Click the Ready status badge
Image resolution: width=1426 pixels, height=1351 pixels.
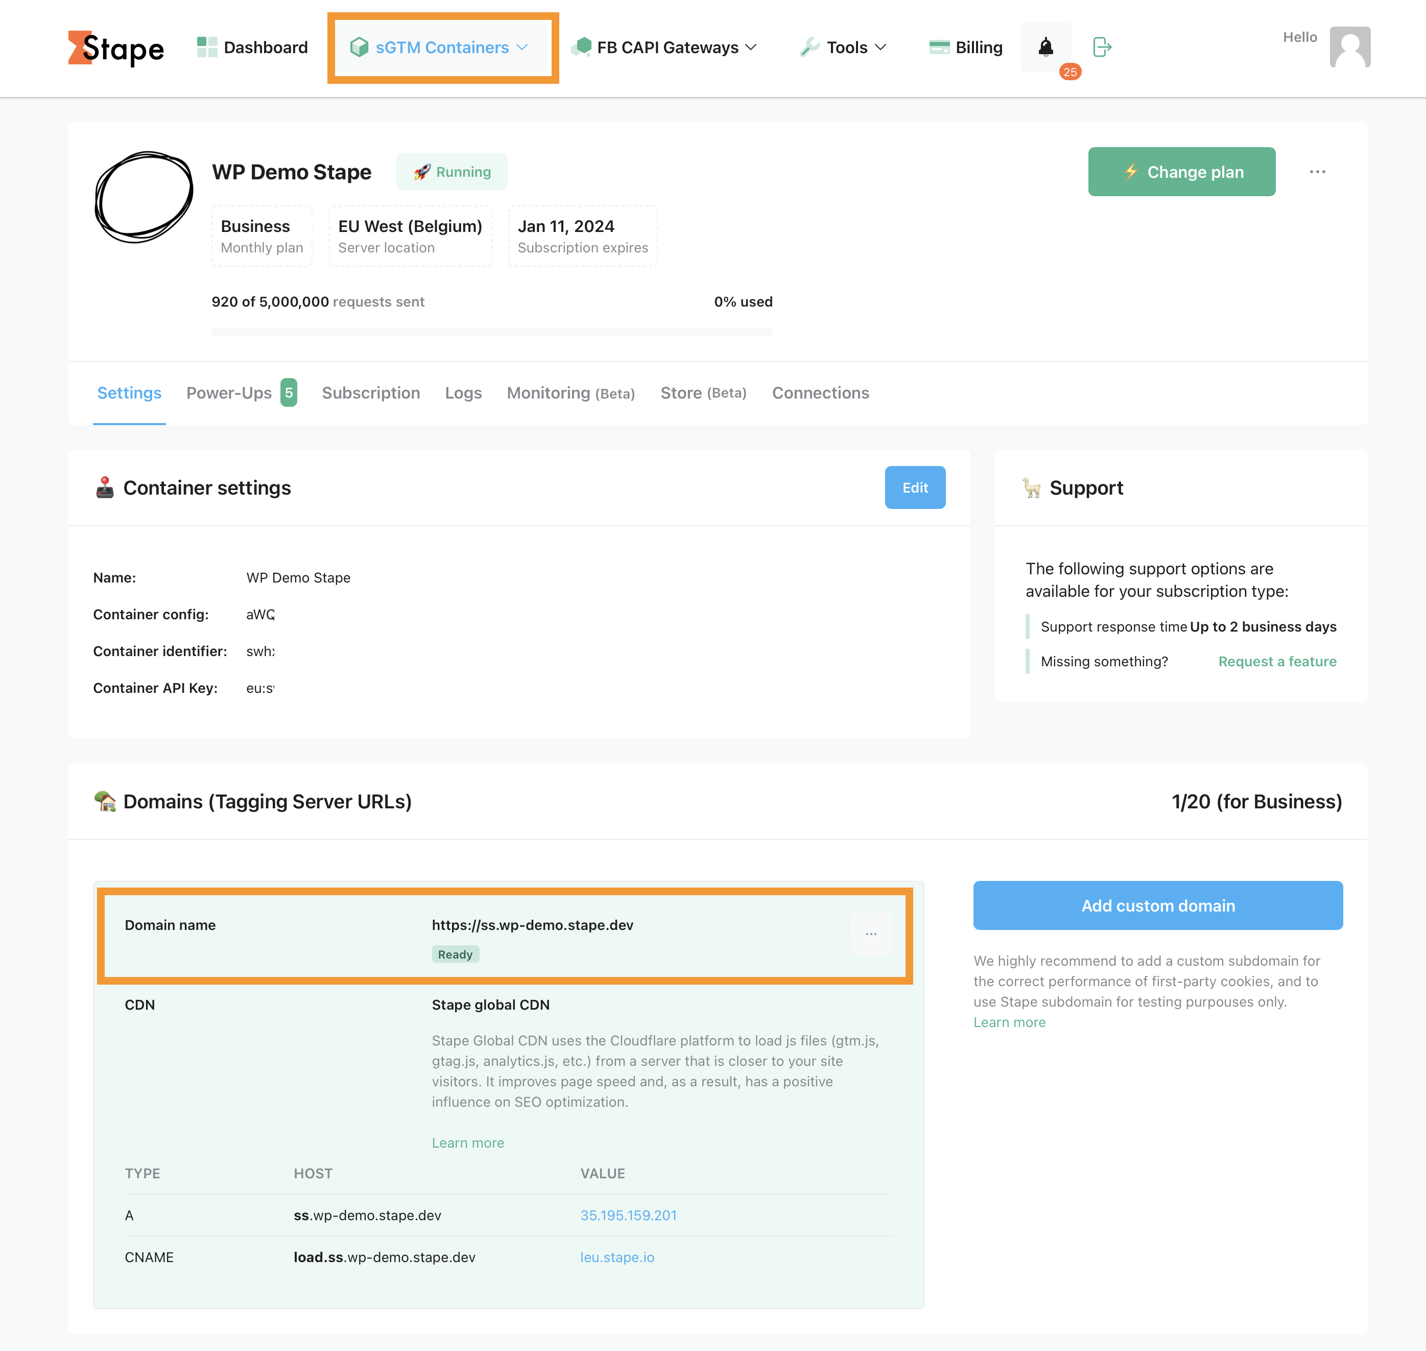(x=455, y=954)
